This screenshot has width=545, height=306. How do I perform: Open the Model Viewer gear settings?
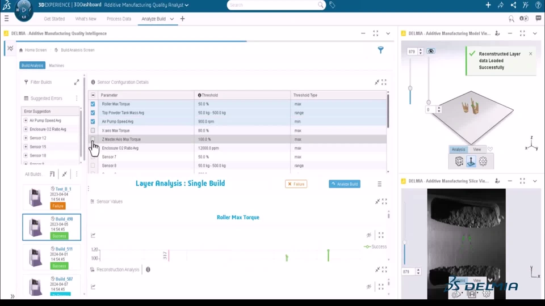tap(483, 161)
